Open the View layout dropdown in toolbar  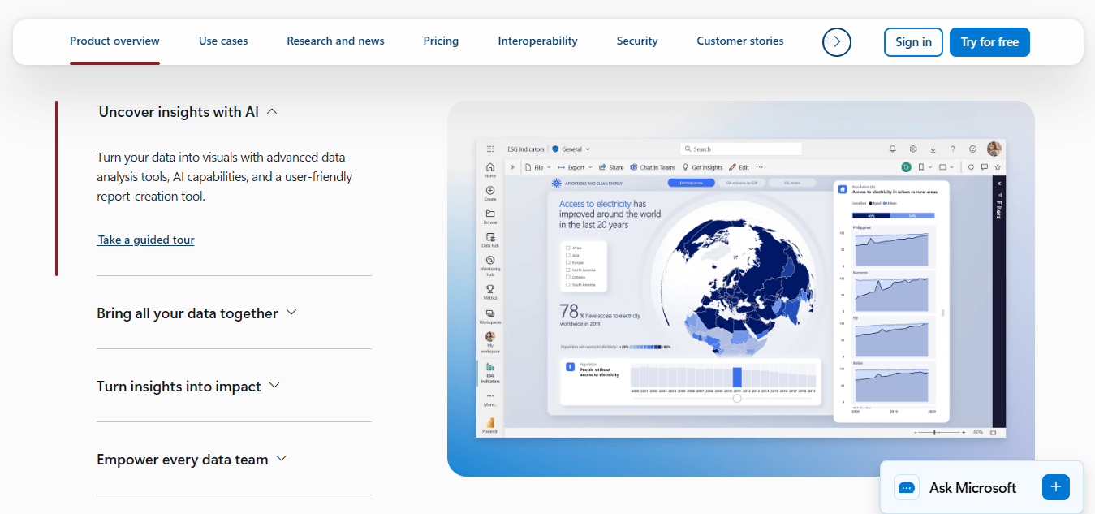pyautogui.click(x=946, y=167)
